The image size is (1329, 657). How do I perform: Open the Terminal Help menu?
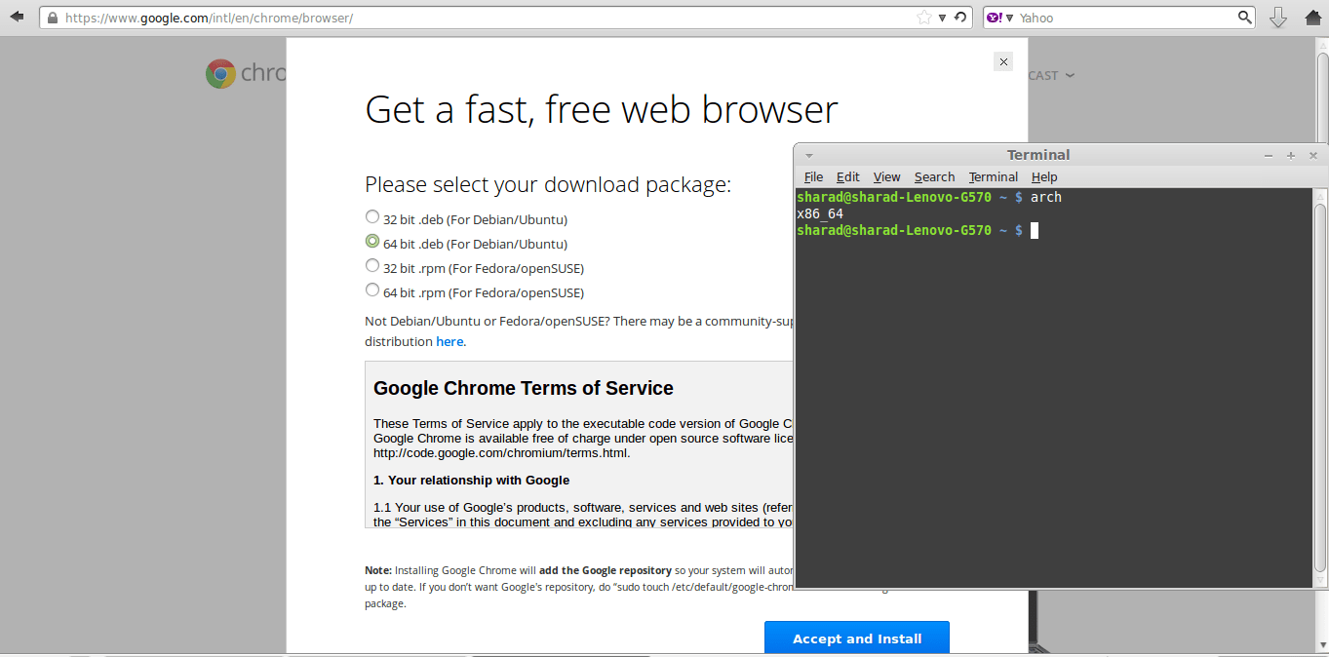coord(1044,176)
